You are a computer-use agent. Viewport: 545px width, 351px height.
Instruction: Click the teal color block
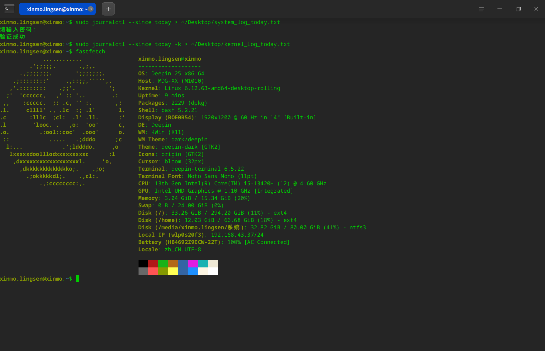point(203,264)
